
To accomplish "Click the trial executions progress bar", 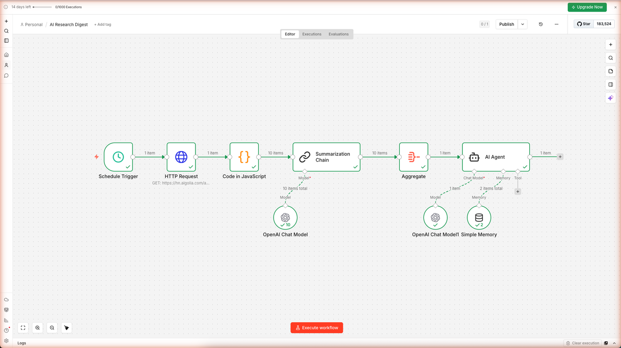I will click(43, 7).
